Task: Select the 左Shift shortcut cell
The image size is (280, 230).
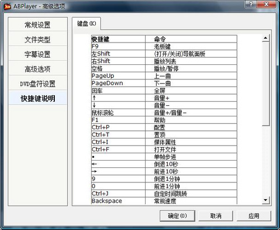Action: coord(118,54)
